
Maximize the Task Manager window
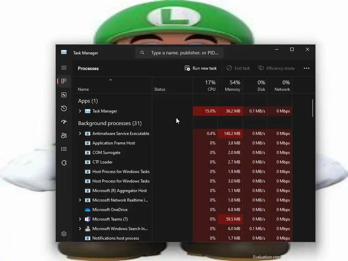click(x=292, y=50)
